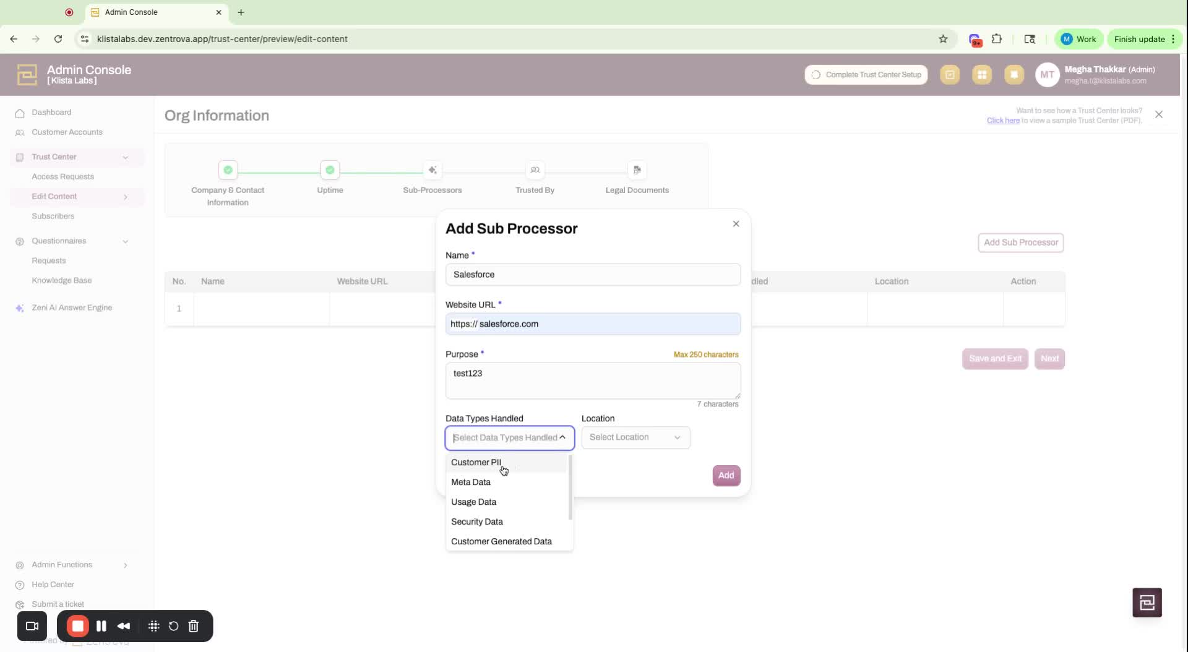Click the third yellow header shortcut icon
This screenshot has height=652, width=1188.
pos(1014,75)
